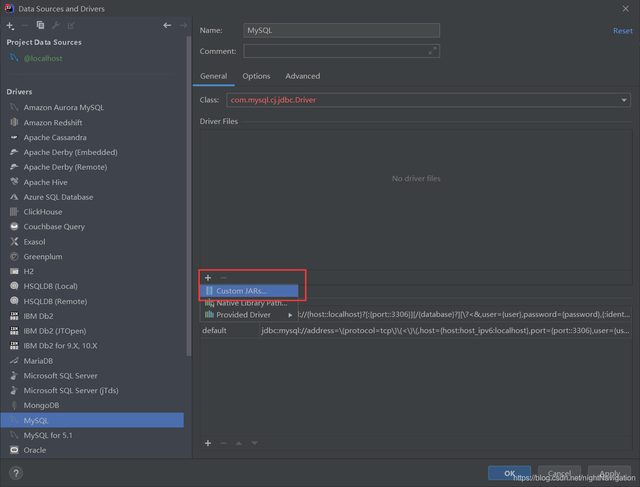Screen dimensions: 640x487
Task: Click the OK button
Action: (x=510, y=473)
